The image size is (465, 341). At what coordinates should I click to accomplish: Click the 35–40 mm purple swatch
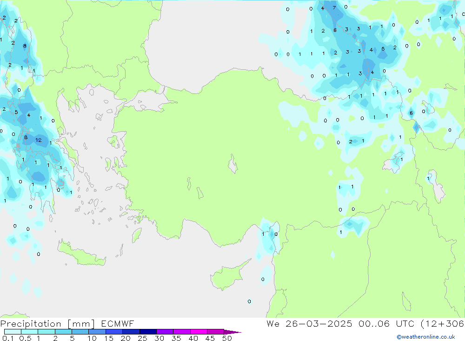(182, 332)
